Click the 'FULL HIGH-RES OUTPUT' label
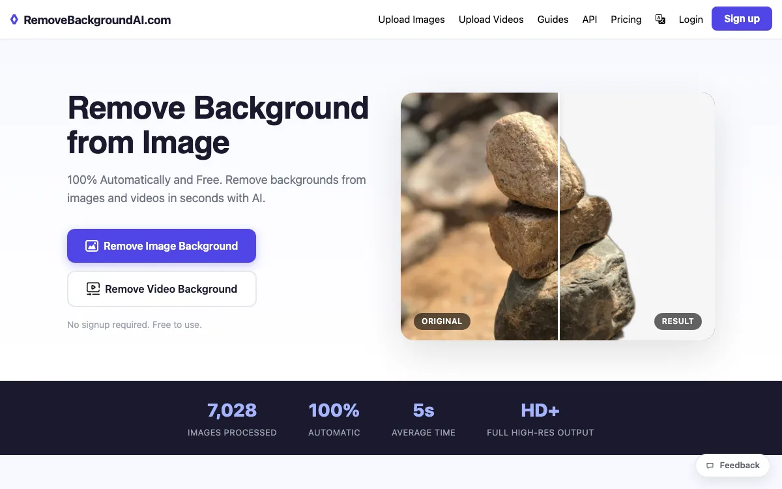 (x=540, y=432)
